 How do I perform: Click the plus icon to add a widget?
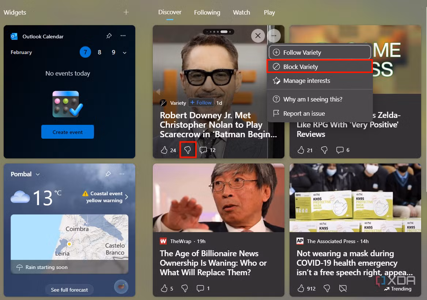point(126,12)
